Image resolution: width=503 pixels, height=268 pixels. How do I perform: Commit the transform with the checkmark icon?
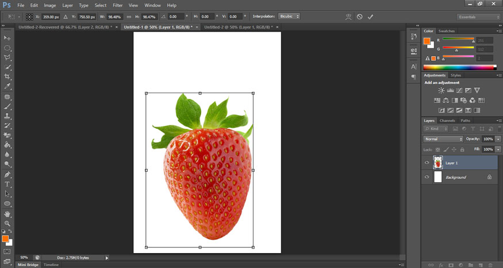[371, 17]
